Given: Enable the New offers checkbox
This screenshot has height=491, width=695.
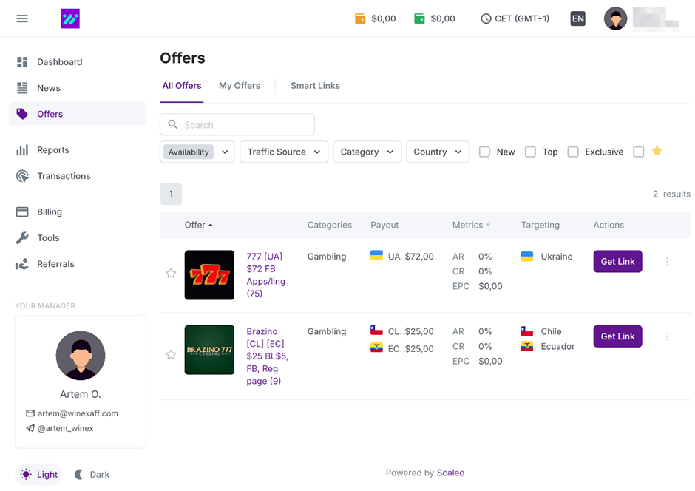Looking at the screenshot, I should [x=484, y=152].
